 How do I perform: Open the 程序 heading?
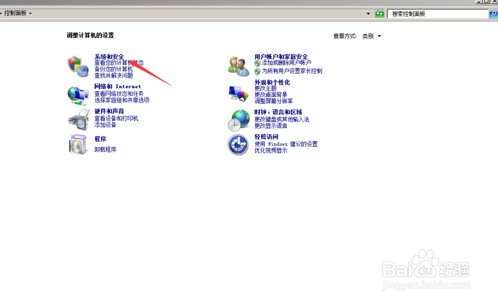click(x=101, y=139)
